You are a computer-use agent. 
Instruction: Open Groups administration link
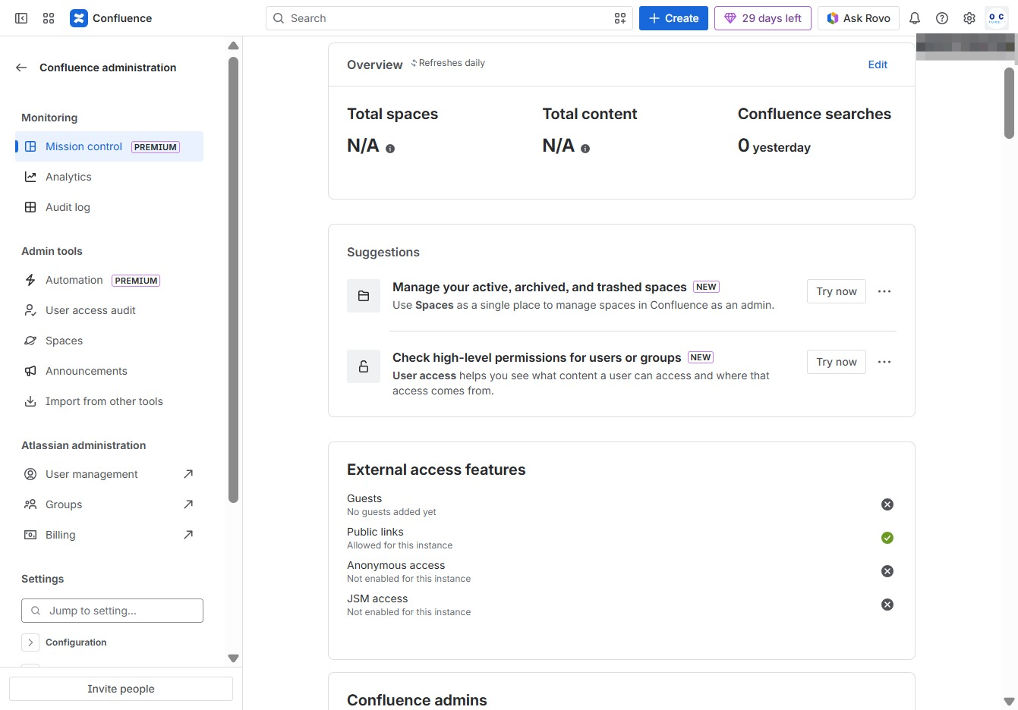109,504
